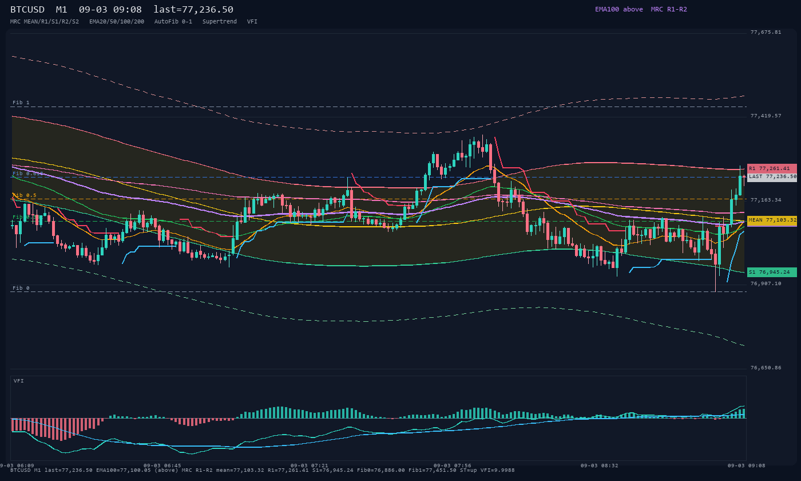Screen dimensions: 801x481
Task: Click the LAST 77,236.50 price tag
Action: click(x=772, y=177)
